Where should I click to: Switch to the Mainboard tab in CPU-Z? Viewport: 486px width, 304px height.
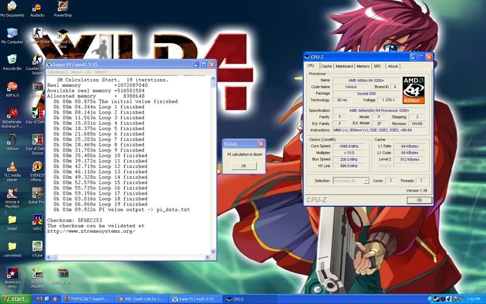344,66
